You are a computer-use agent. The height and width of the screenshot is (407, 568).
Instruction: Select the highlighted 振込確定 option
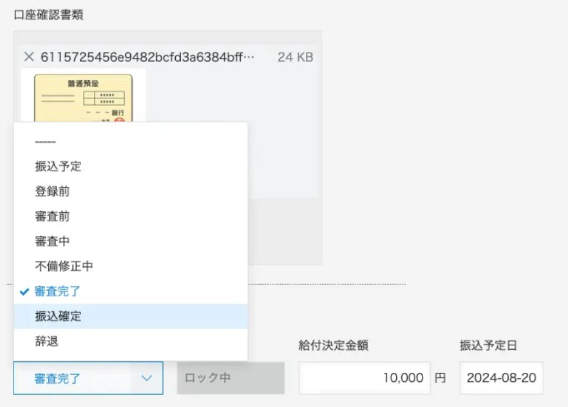tap(58, 316)
